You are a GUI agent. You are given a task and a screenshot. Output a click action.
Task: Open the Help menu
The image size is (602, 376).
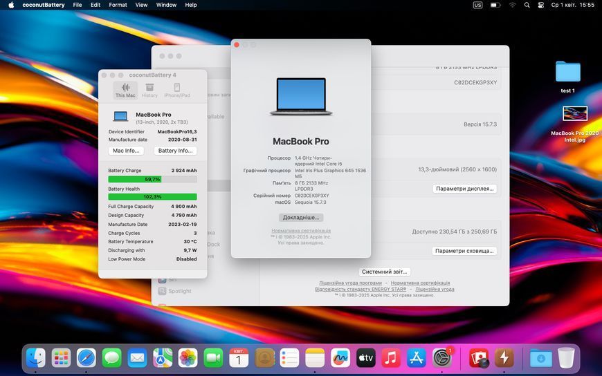[x=191, y=5]
